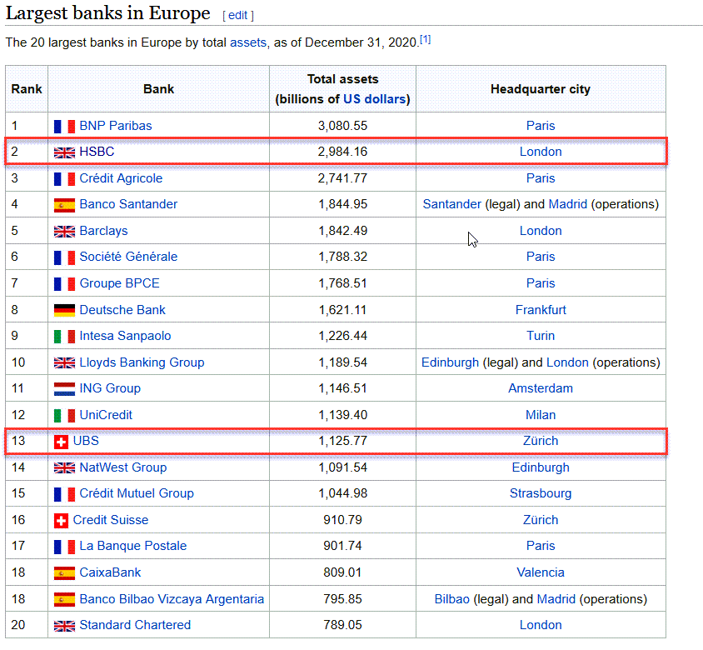Open the Deutsche Bank link
Image resolution: width=703 pixels, height=650 pixels.
point(122,309)
